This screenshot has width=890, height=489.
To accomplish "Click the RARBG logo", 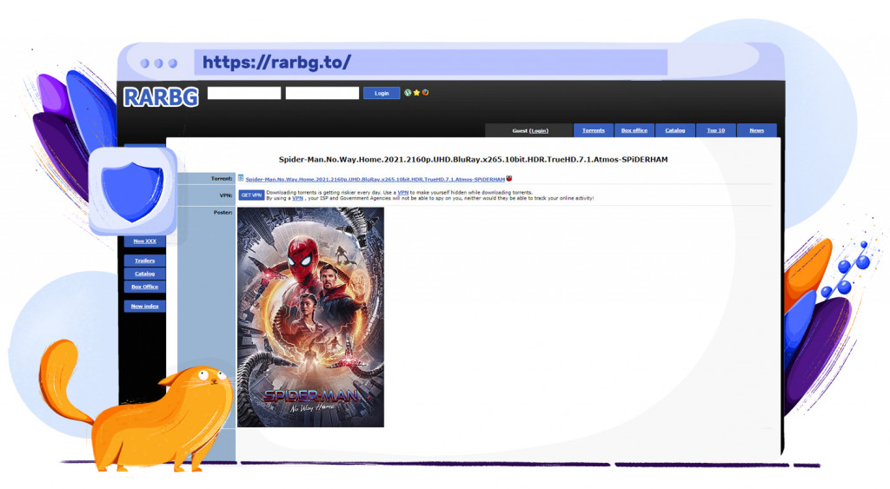I will click(x=161, y=96).
